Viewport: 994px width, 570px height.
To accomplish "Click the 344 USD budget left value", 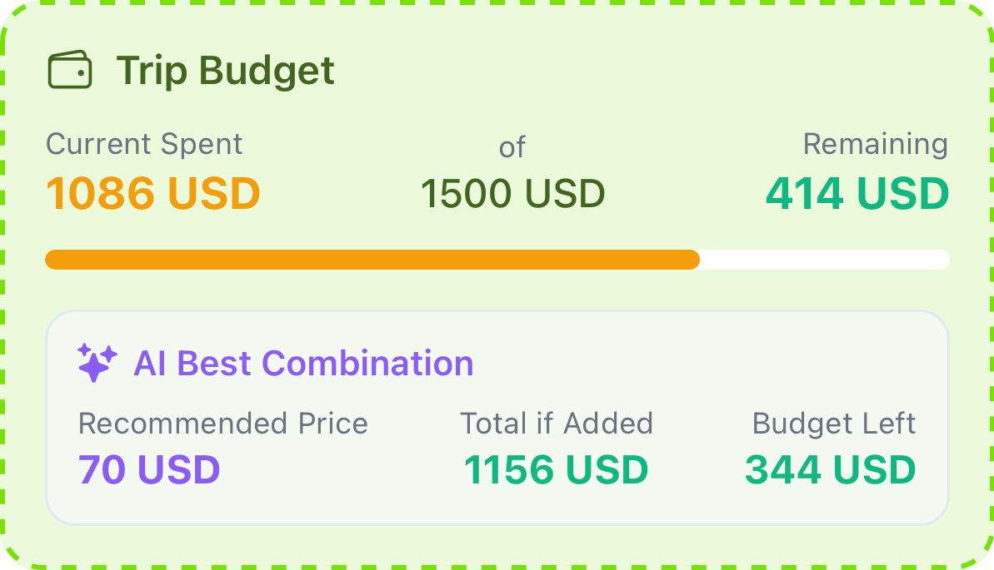I will 831,469.
